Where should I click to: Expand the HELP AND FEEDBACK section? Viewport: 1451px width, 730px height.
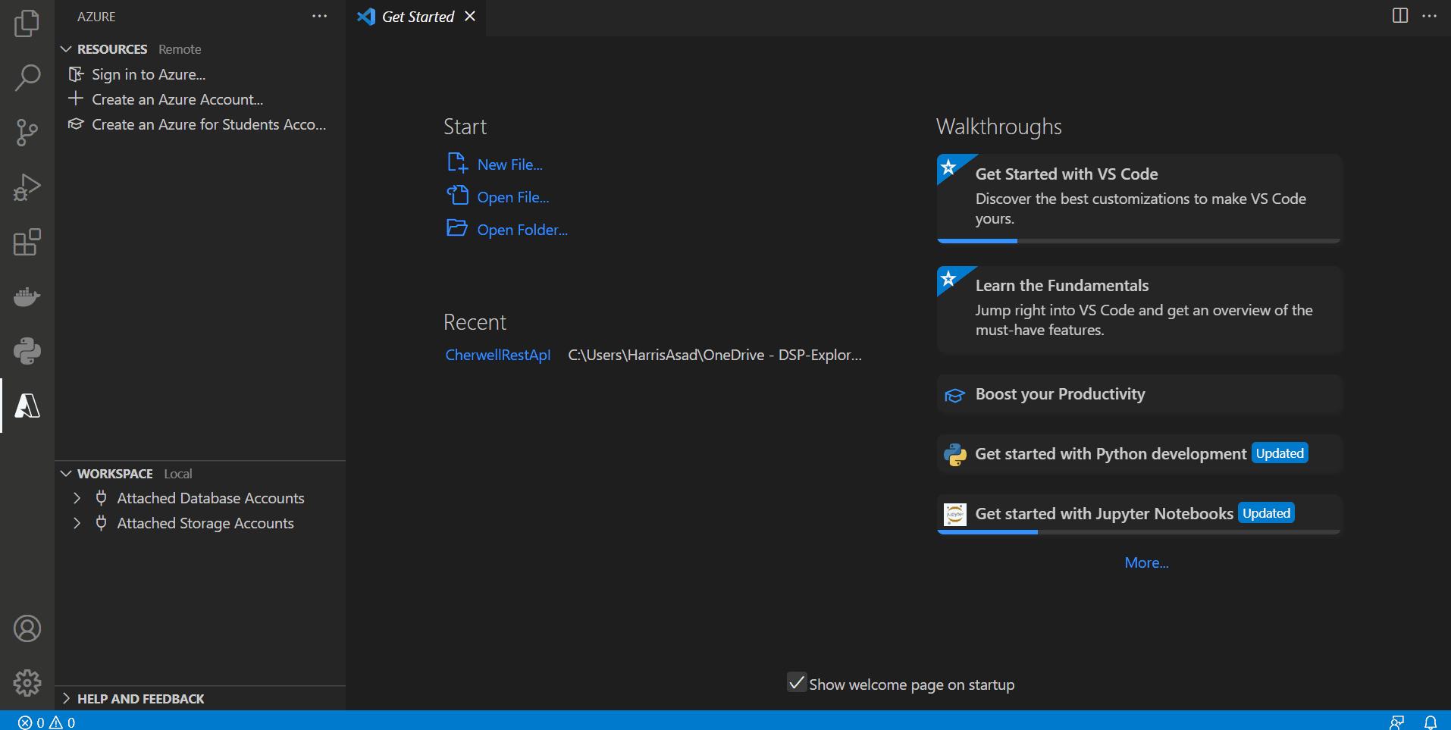pos(66,699)
